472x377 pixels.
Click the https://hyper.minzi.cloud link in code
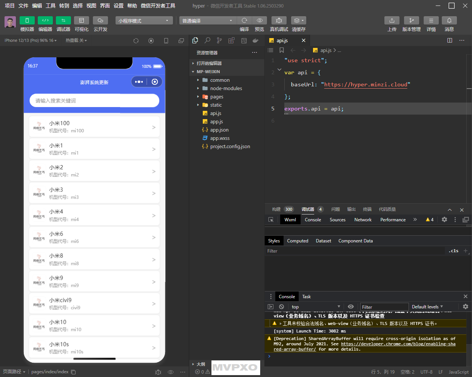pos(366,84)
